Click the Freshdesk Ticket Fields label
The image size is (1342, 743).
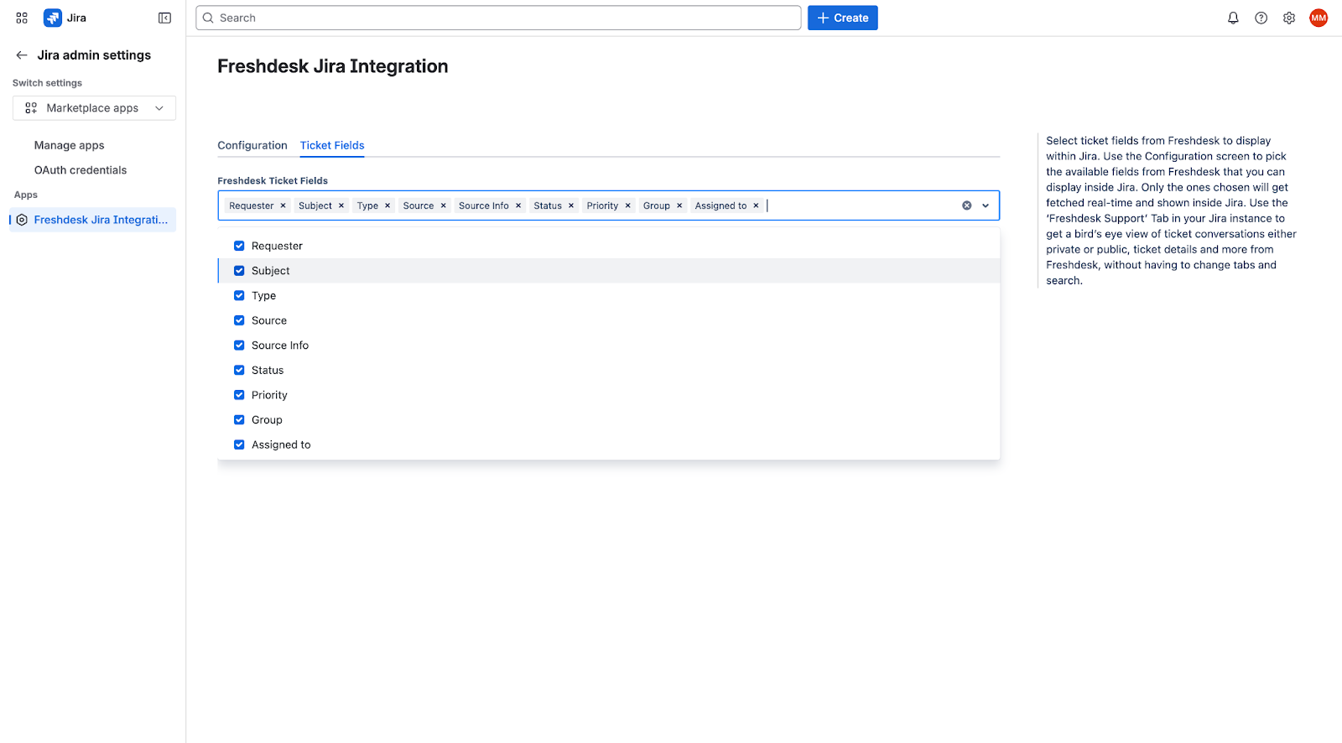[x=273, y=181]
